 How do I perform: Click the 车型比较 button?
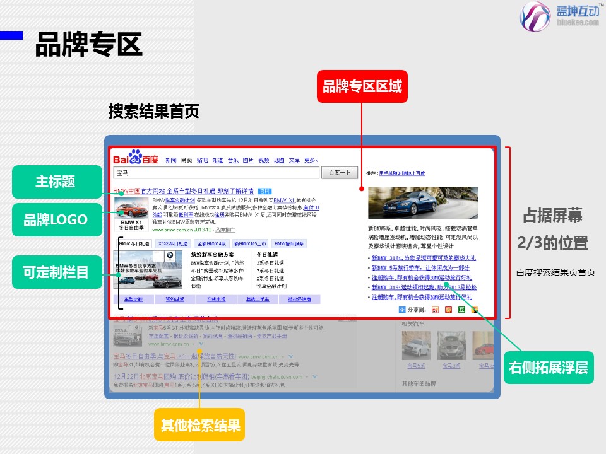[x=133, y=299]
